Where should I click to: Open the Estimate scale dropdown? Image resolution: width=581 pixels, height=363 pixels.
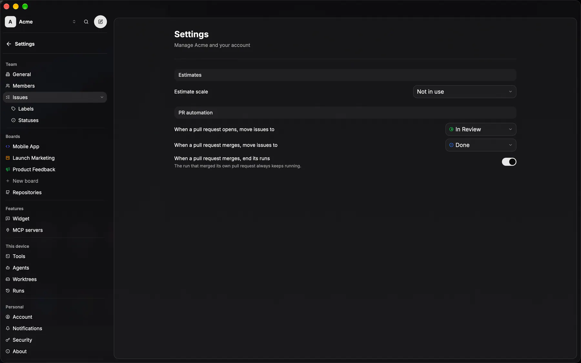tap(464, 92)
